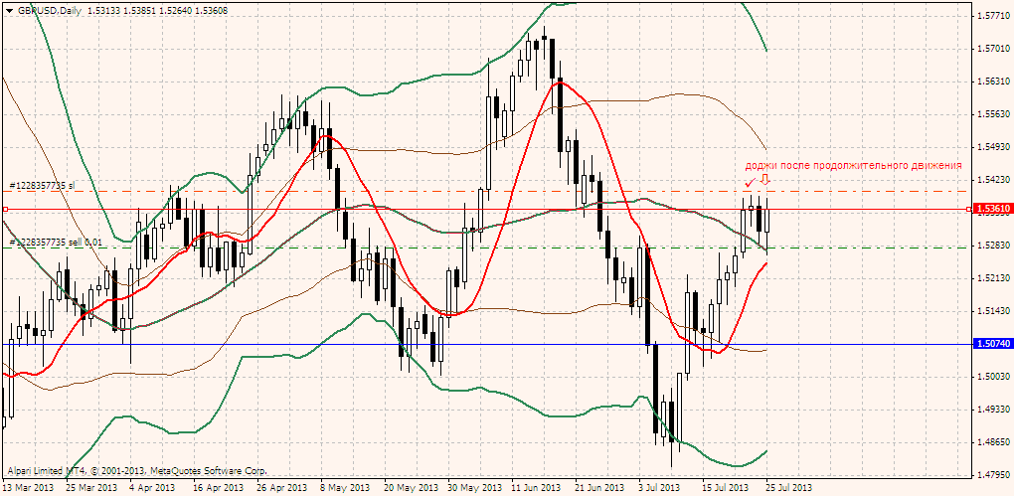Click the 1.48650 price scale label
This screenshot has width=1014, height=496.
[994, 442]
